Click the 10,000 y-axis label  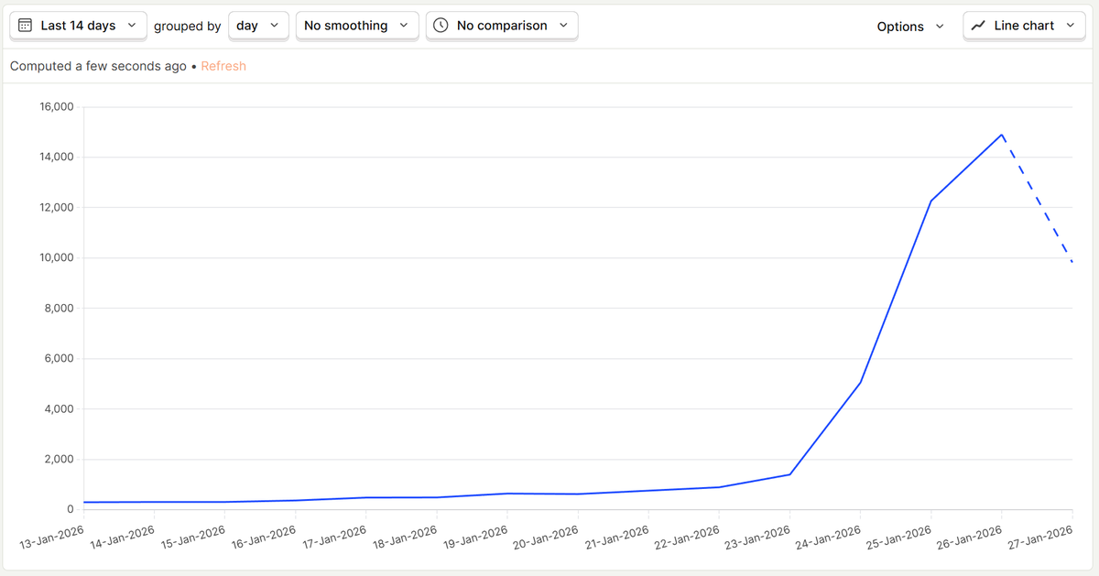coord(55,258)
